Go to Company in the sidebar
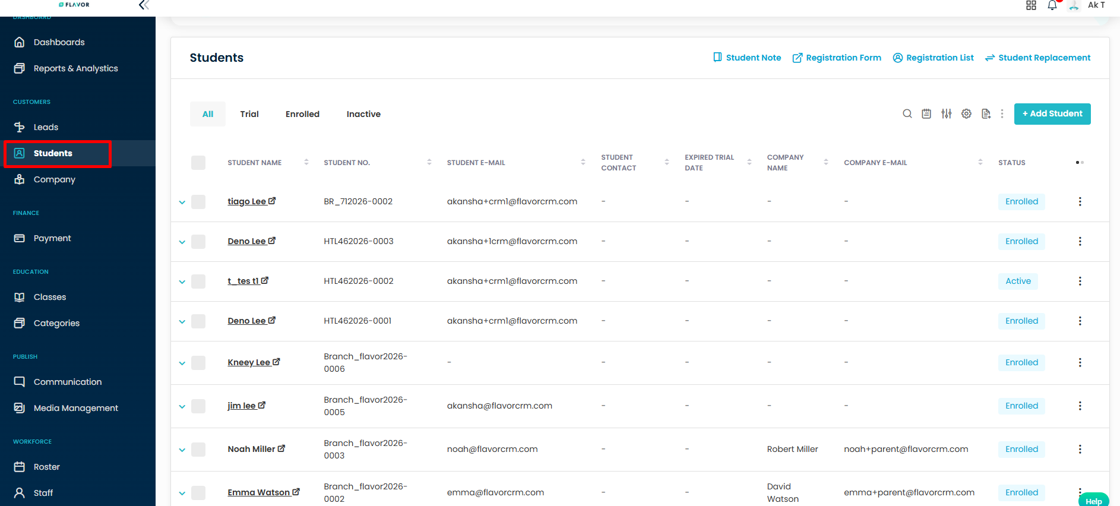This screenshot has height=506, width=1120. pyautogui.click(x=54, y=179)
